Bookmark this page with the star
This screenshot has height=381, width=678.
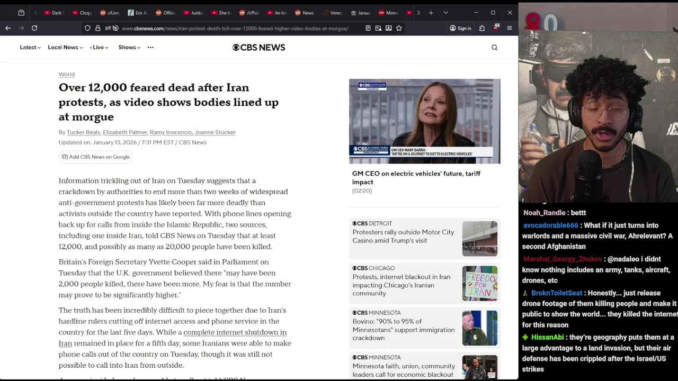(399, 28)
